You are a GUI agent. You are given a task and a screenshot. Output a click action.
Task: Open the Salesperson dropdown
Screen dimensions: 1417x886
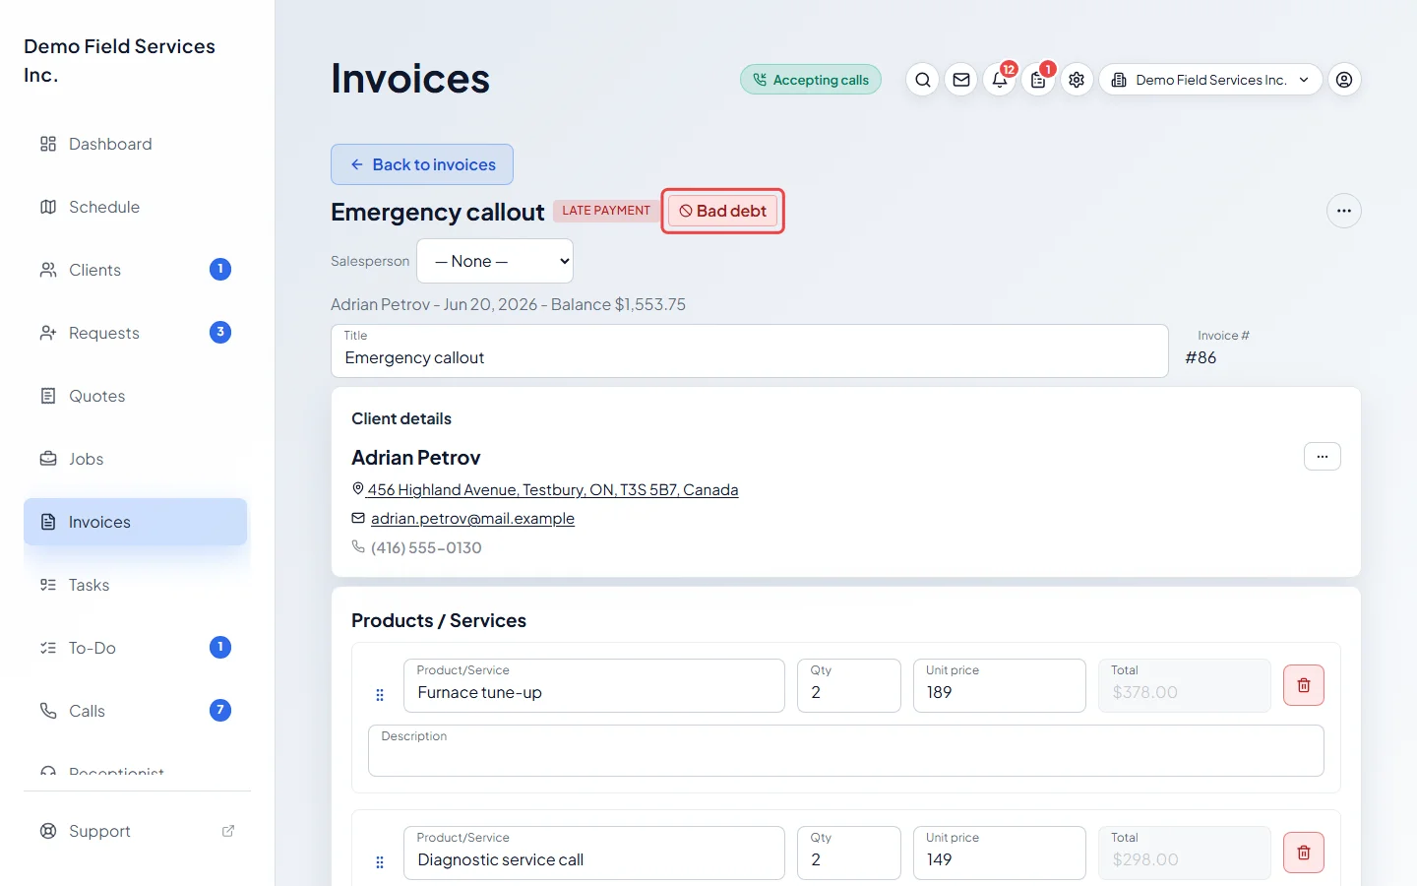pyautogui.click(x=495, y=261)
